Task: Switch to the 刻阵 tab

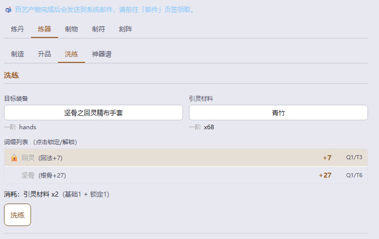Action: (125, 29)
